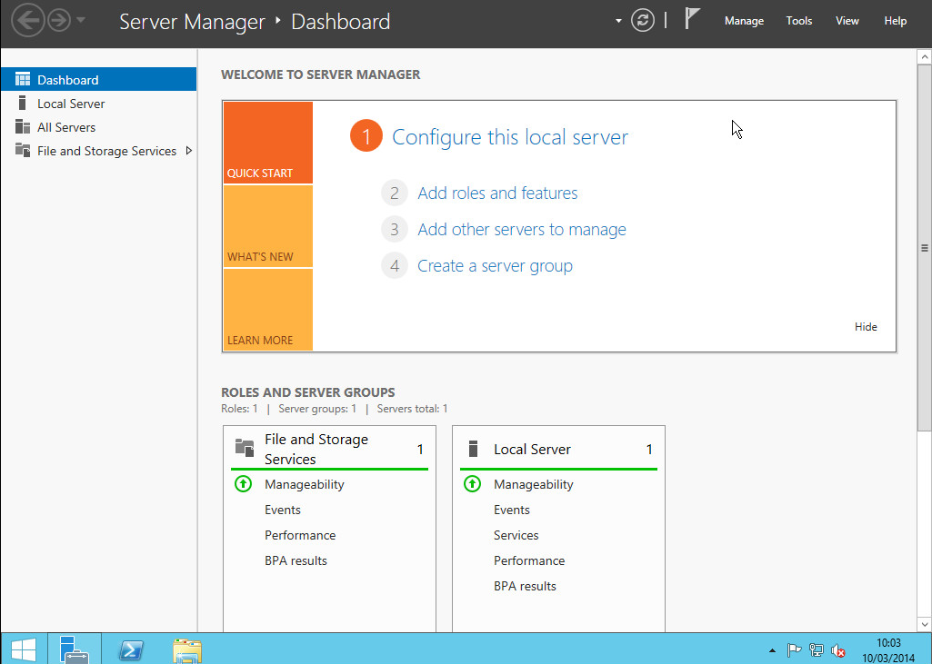Click the step 4 number circle

pos(394,265)
